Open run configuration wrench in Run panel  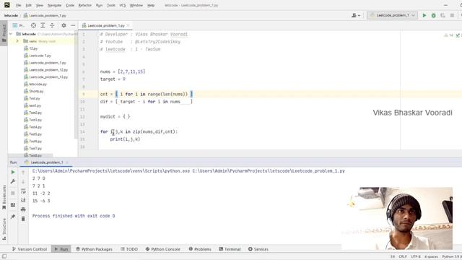[13, 181]
